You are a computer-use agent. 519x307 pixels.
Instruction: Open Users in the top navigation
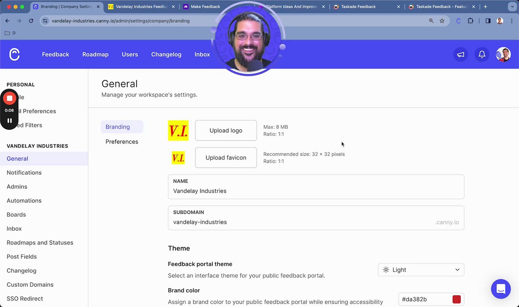(130, 54)
